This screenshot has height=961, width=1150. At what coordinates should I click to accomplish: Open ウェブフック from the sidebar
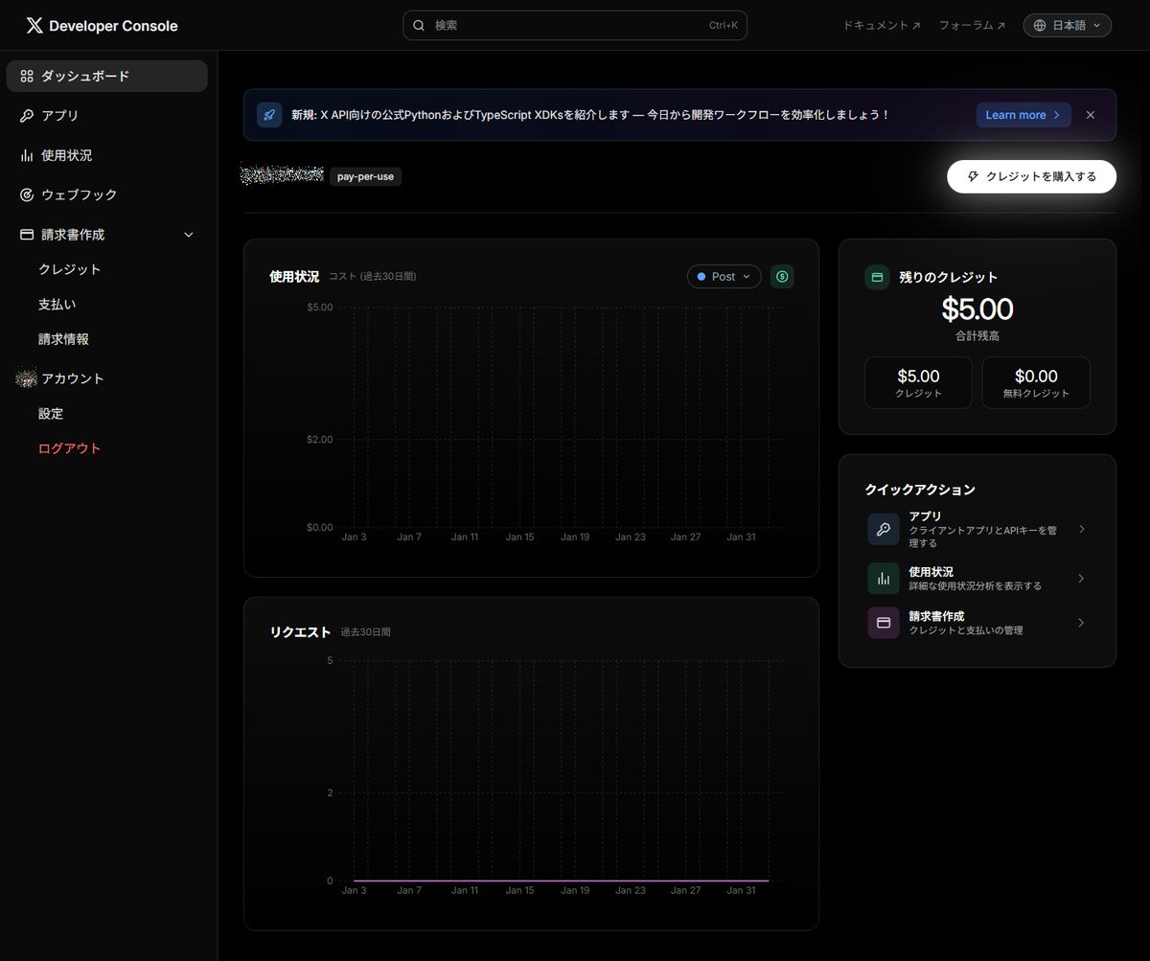(107, 194)
